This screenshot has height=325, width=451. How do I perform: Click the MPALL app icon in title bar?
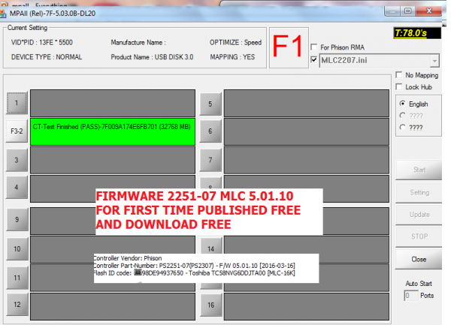point(2,14)
